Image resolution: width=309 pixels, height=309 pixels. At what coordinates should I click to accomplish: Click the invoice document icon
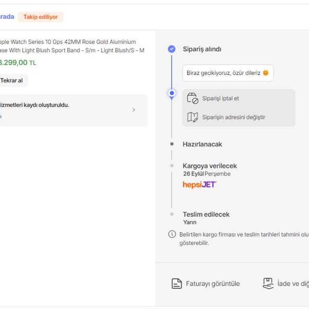click(x=177, y=284)
